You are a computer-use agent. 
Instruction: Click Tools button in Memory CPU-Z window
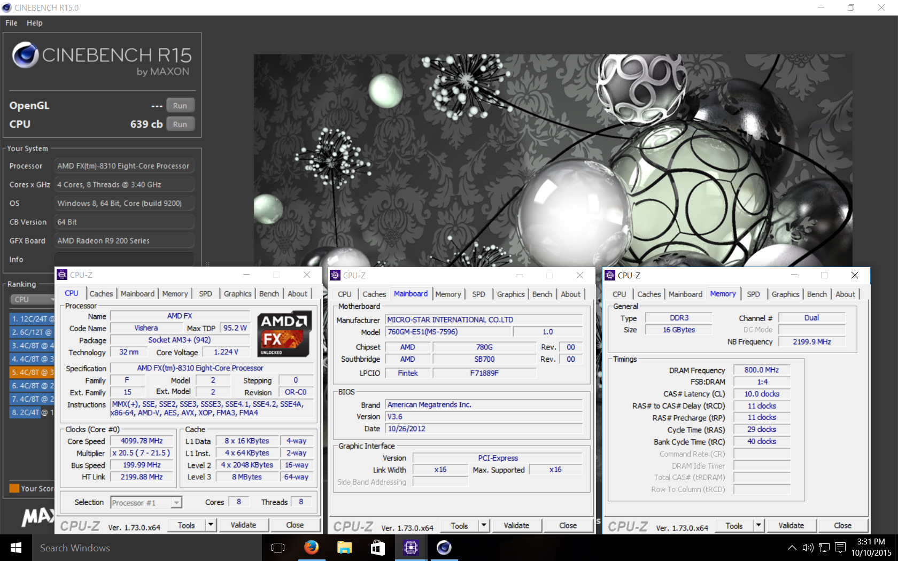[x=734, y=526]
